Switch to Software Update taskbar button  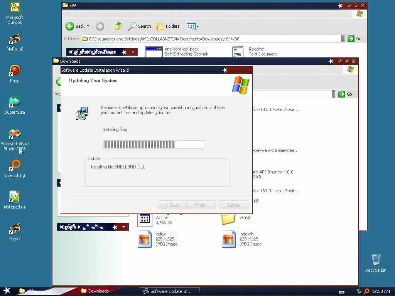[169, 291]
